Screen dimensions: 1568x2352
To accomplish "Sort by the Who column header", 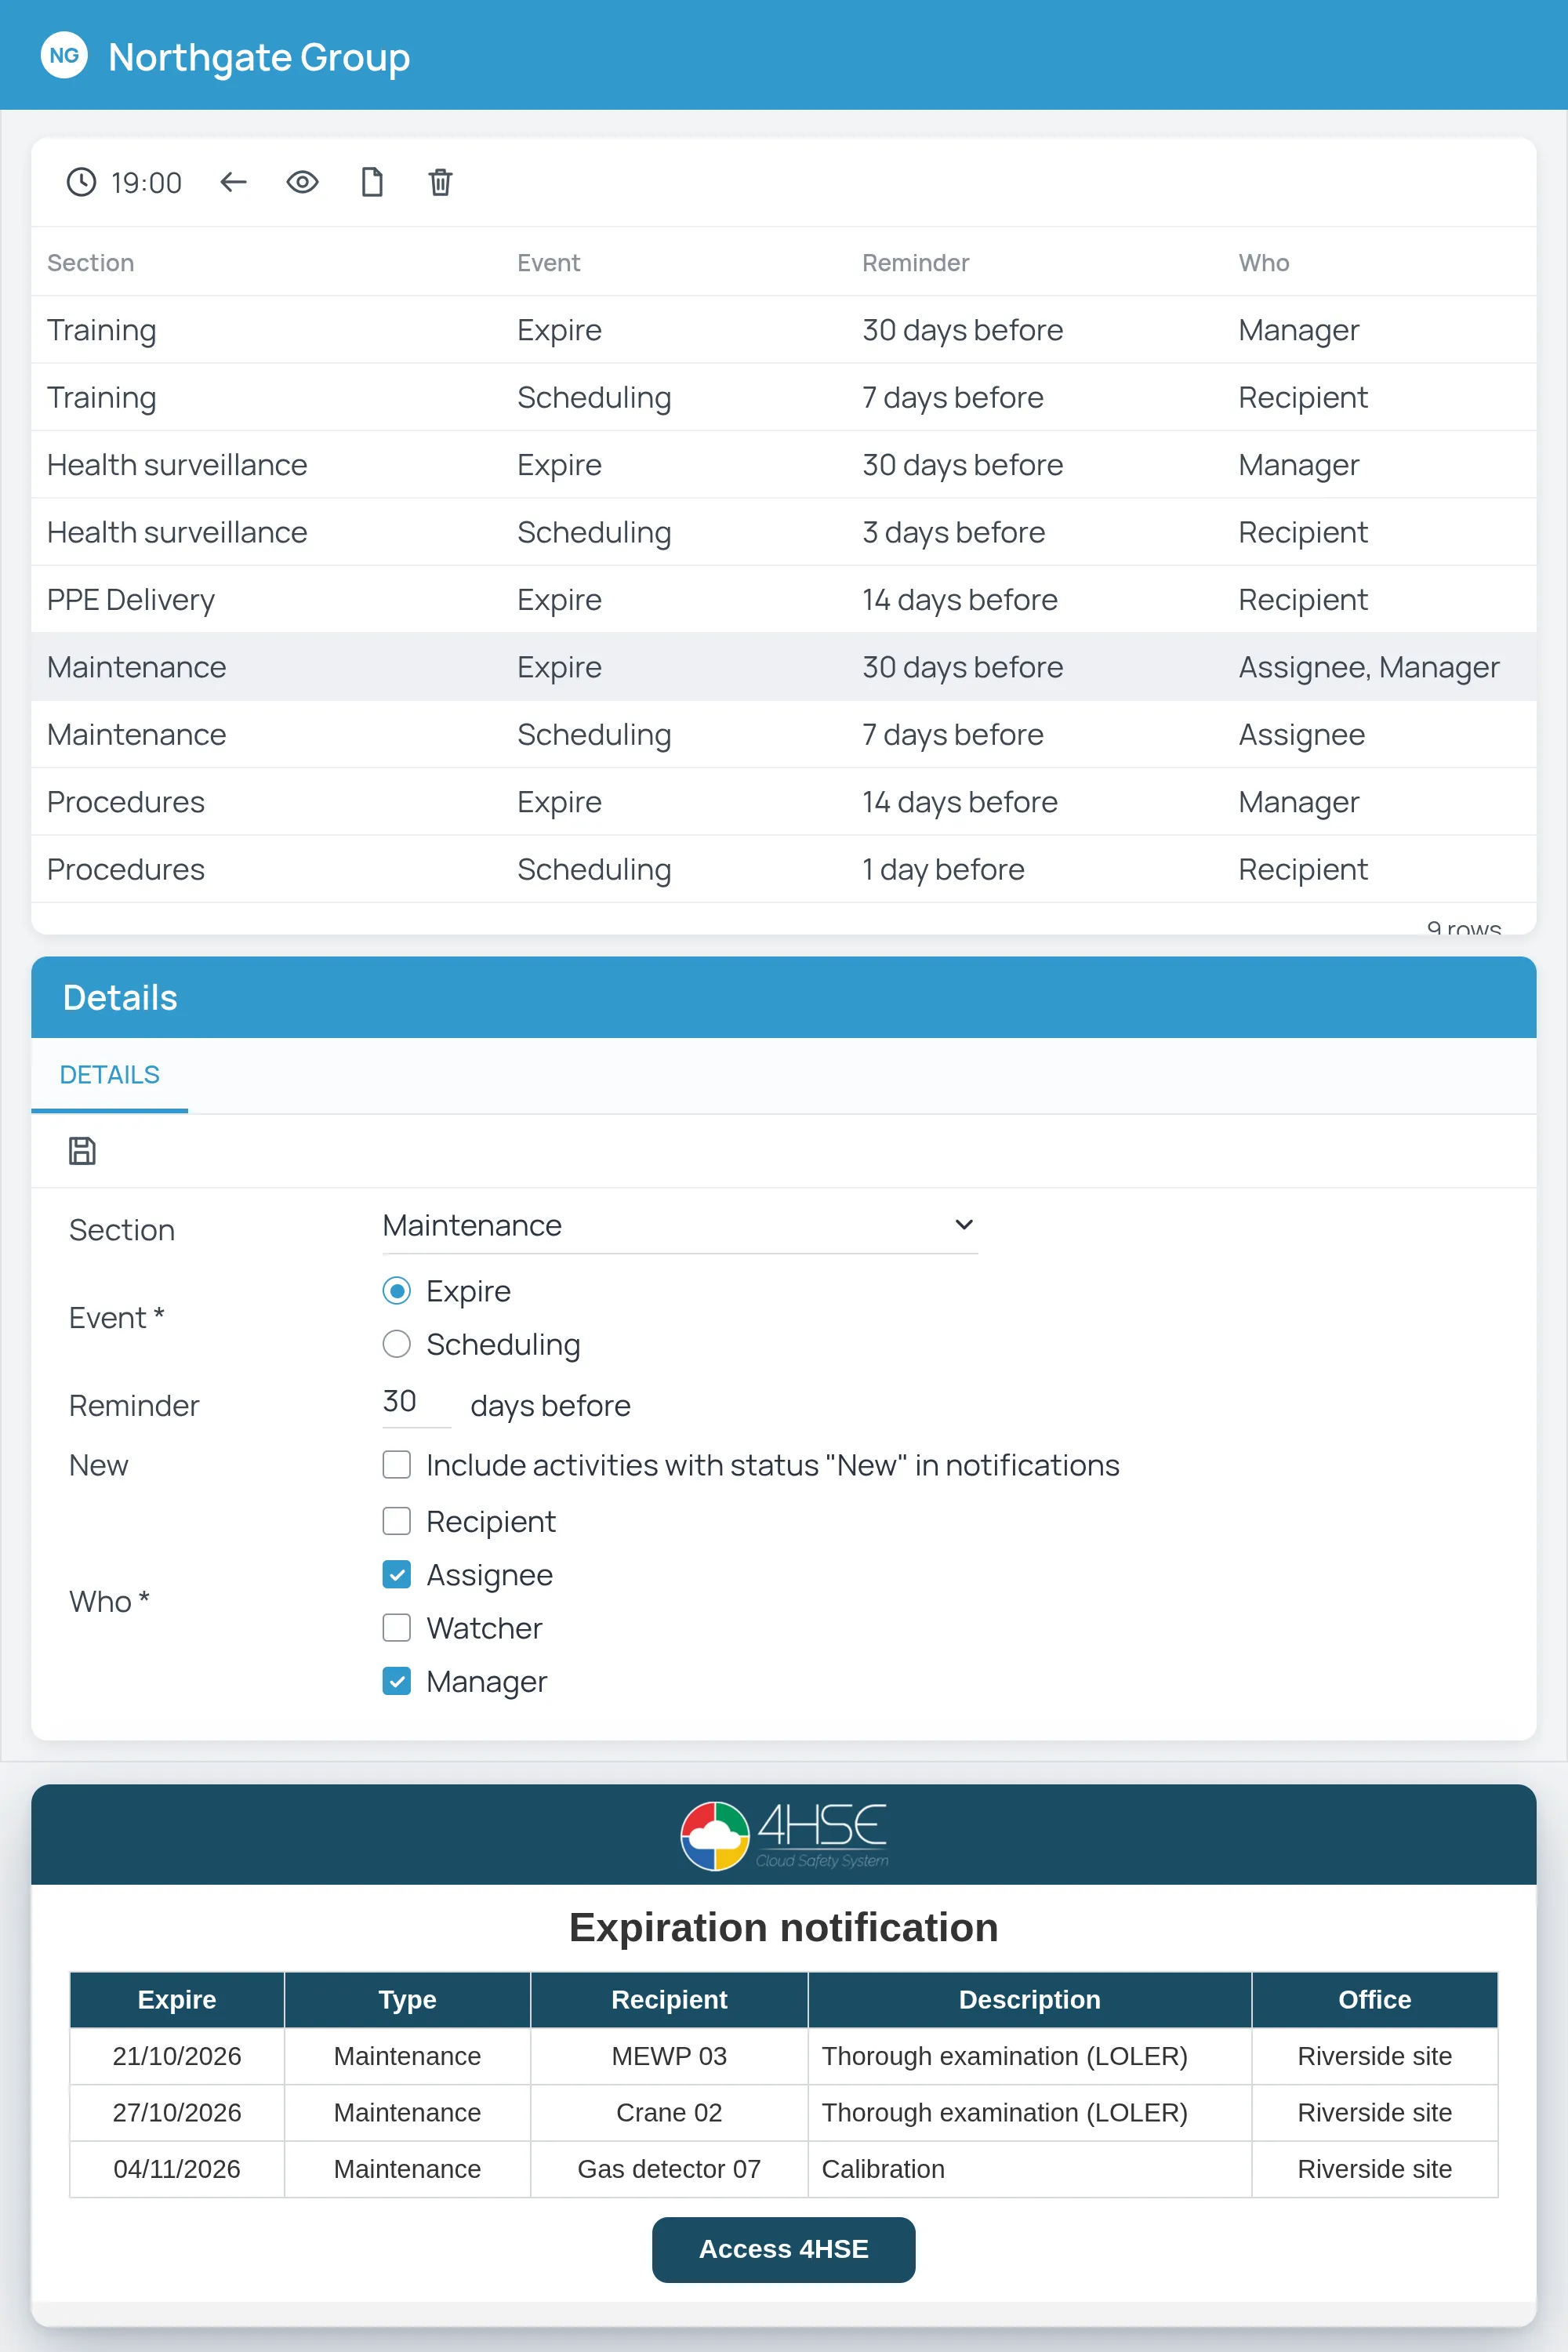I will (1264, 263).
